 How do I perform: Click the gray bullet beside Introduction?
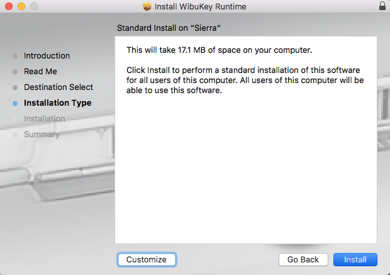[x=15, y=56]
